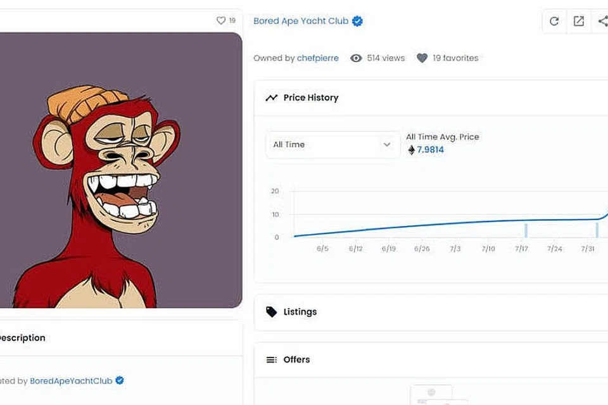Click the Offers list icon
608x405 pixels.
(x=272, y=359)
